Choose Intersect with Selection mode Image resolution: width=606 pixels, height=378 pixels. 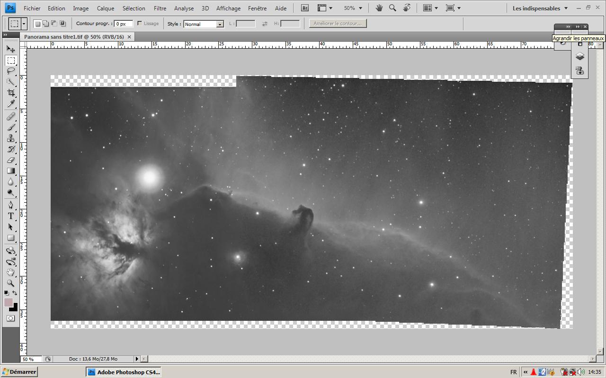coord(62,24)
